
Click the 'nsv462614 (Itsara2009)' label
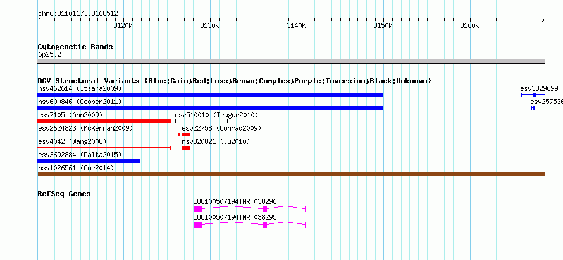coord(80,88)
